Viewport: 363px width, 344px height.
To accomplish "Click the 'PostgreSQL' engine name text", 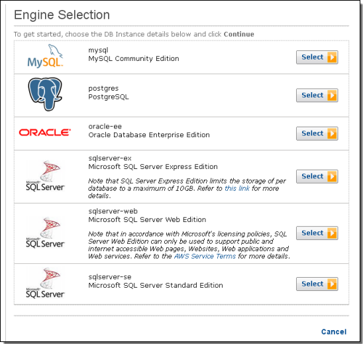I will pos(109,97).
